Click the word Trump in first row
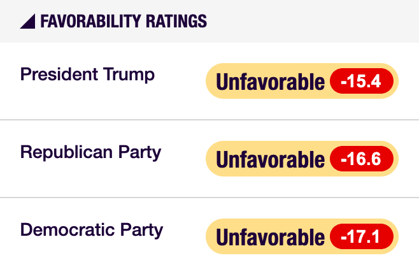 [129, 75]
